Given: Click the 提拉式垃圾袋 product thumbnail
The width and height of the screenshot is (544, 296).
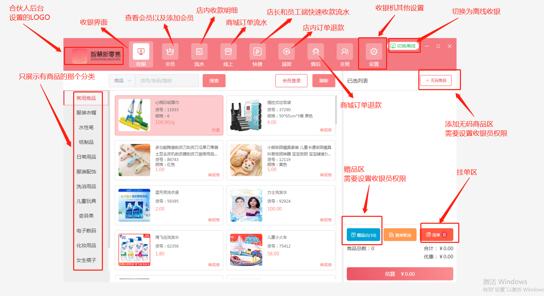Looking at the screenshot, I should [246, 115].
